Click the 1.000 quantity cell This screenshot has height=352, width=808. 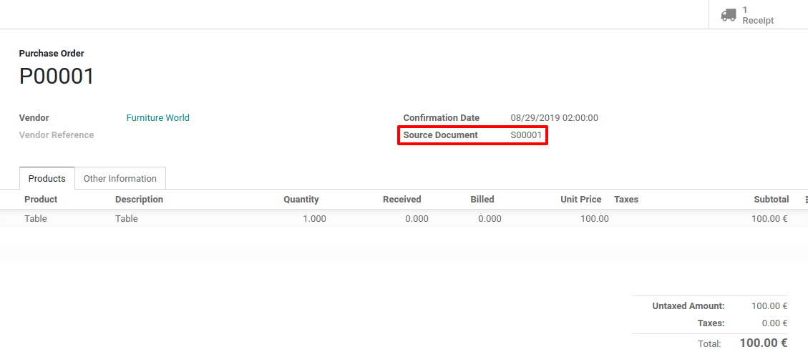314,219
